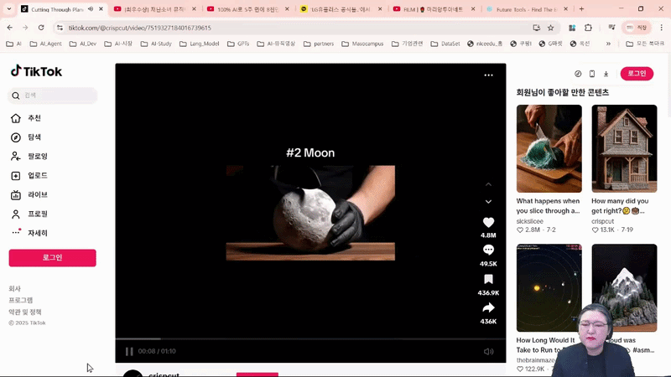Open the AI_Agent bookmarks folder
Viewport: 671px width, 377px height.
coord(46,44)
